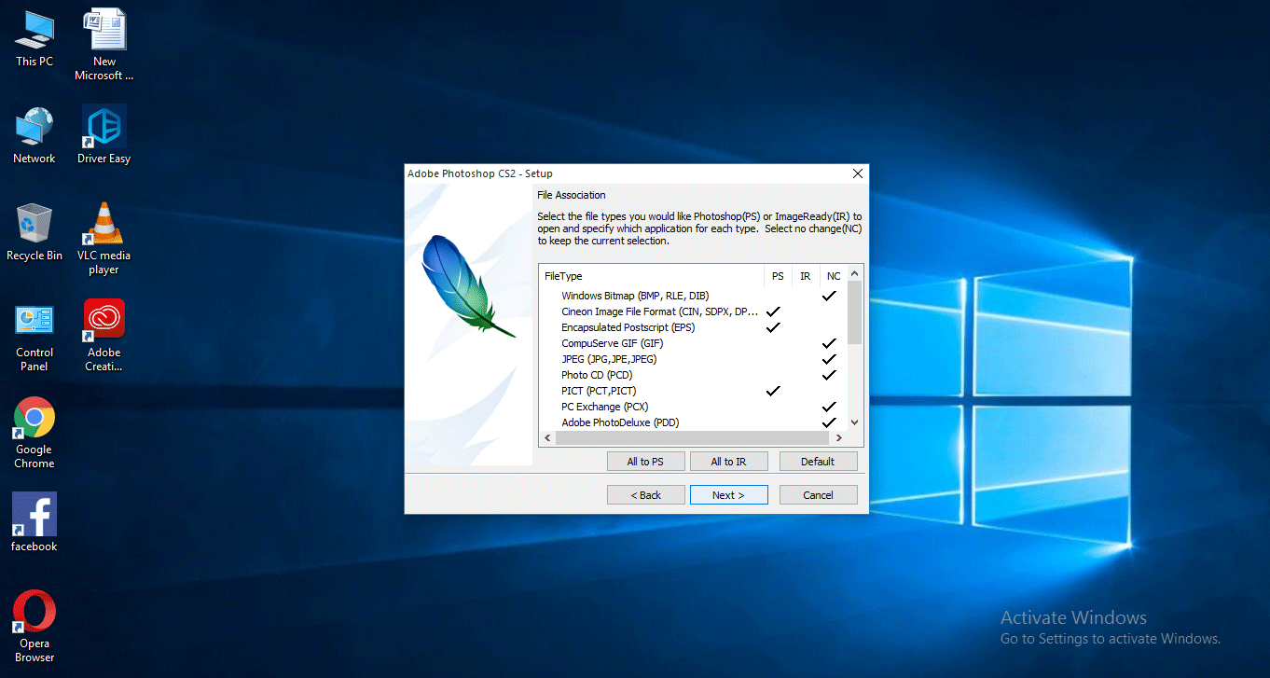
Task: Click the PS checkmark for PICT row
Action: (772, 391)
